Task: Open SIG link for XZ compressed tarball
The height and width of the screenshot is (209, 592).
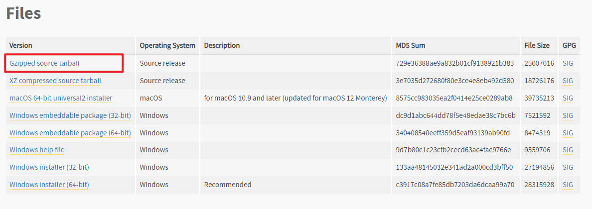Action: point(568,81)
